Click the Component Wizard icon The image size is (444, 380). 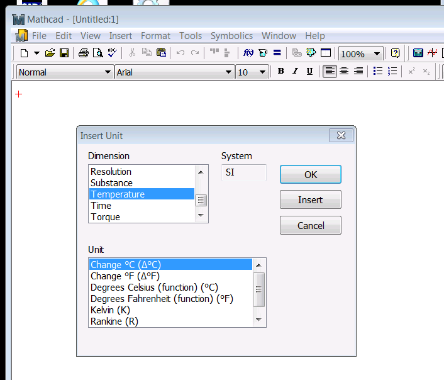311,53
